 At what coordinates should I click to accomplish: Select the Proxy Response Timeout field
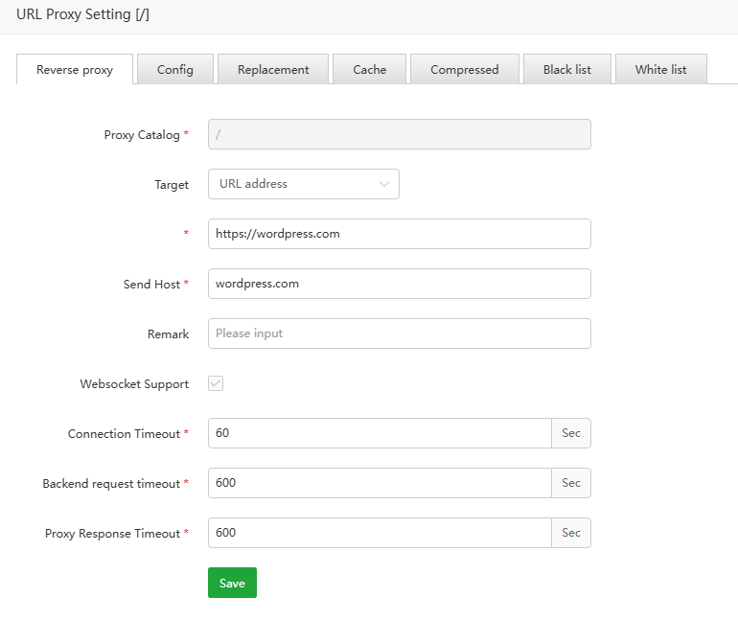pos(380,533)
